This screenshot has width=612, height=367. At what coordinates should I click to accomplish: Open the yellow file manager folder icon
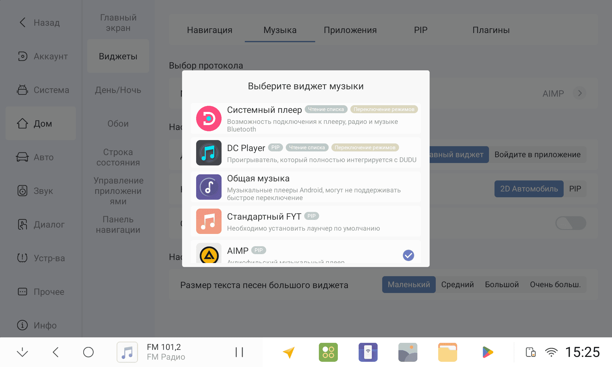click(447, 352)
